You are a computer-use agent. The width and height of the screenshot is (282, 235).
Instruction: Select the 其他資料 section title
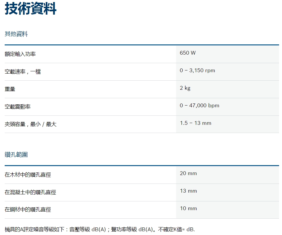click(x=16, y=34)
